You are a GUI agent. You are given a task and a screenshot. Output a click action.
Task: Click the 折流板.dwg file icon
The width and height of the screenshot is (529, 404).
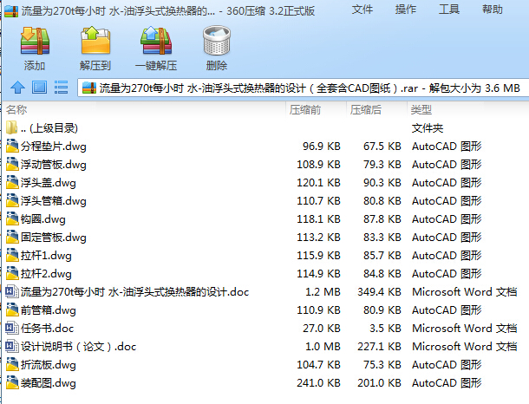click(x=12, y=364)
